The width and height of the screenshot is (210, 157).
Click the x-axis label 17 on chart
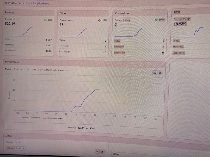[x=95, y=115]
